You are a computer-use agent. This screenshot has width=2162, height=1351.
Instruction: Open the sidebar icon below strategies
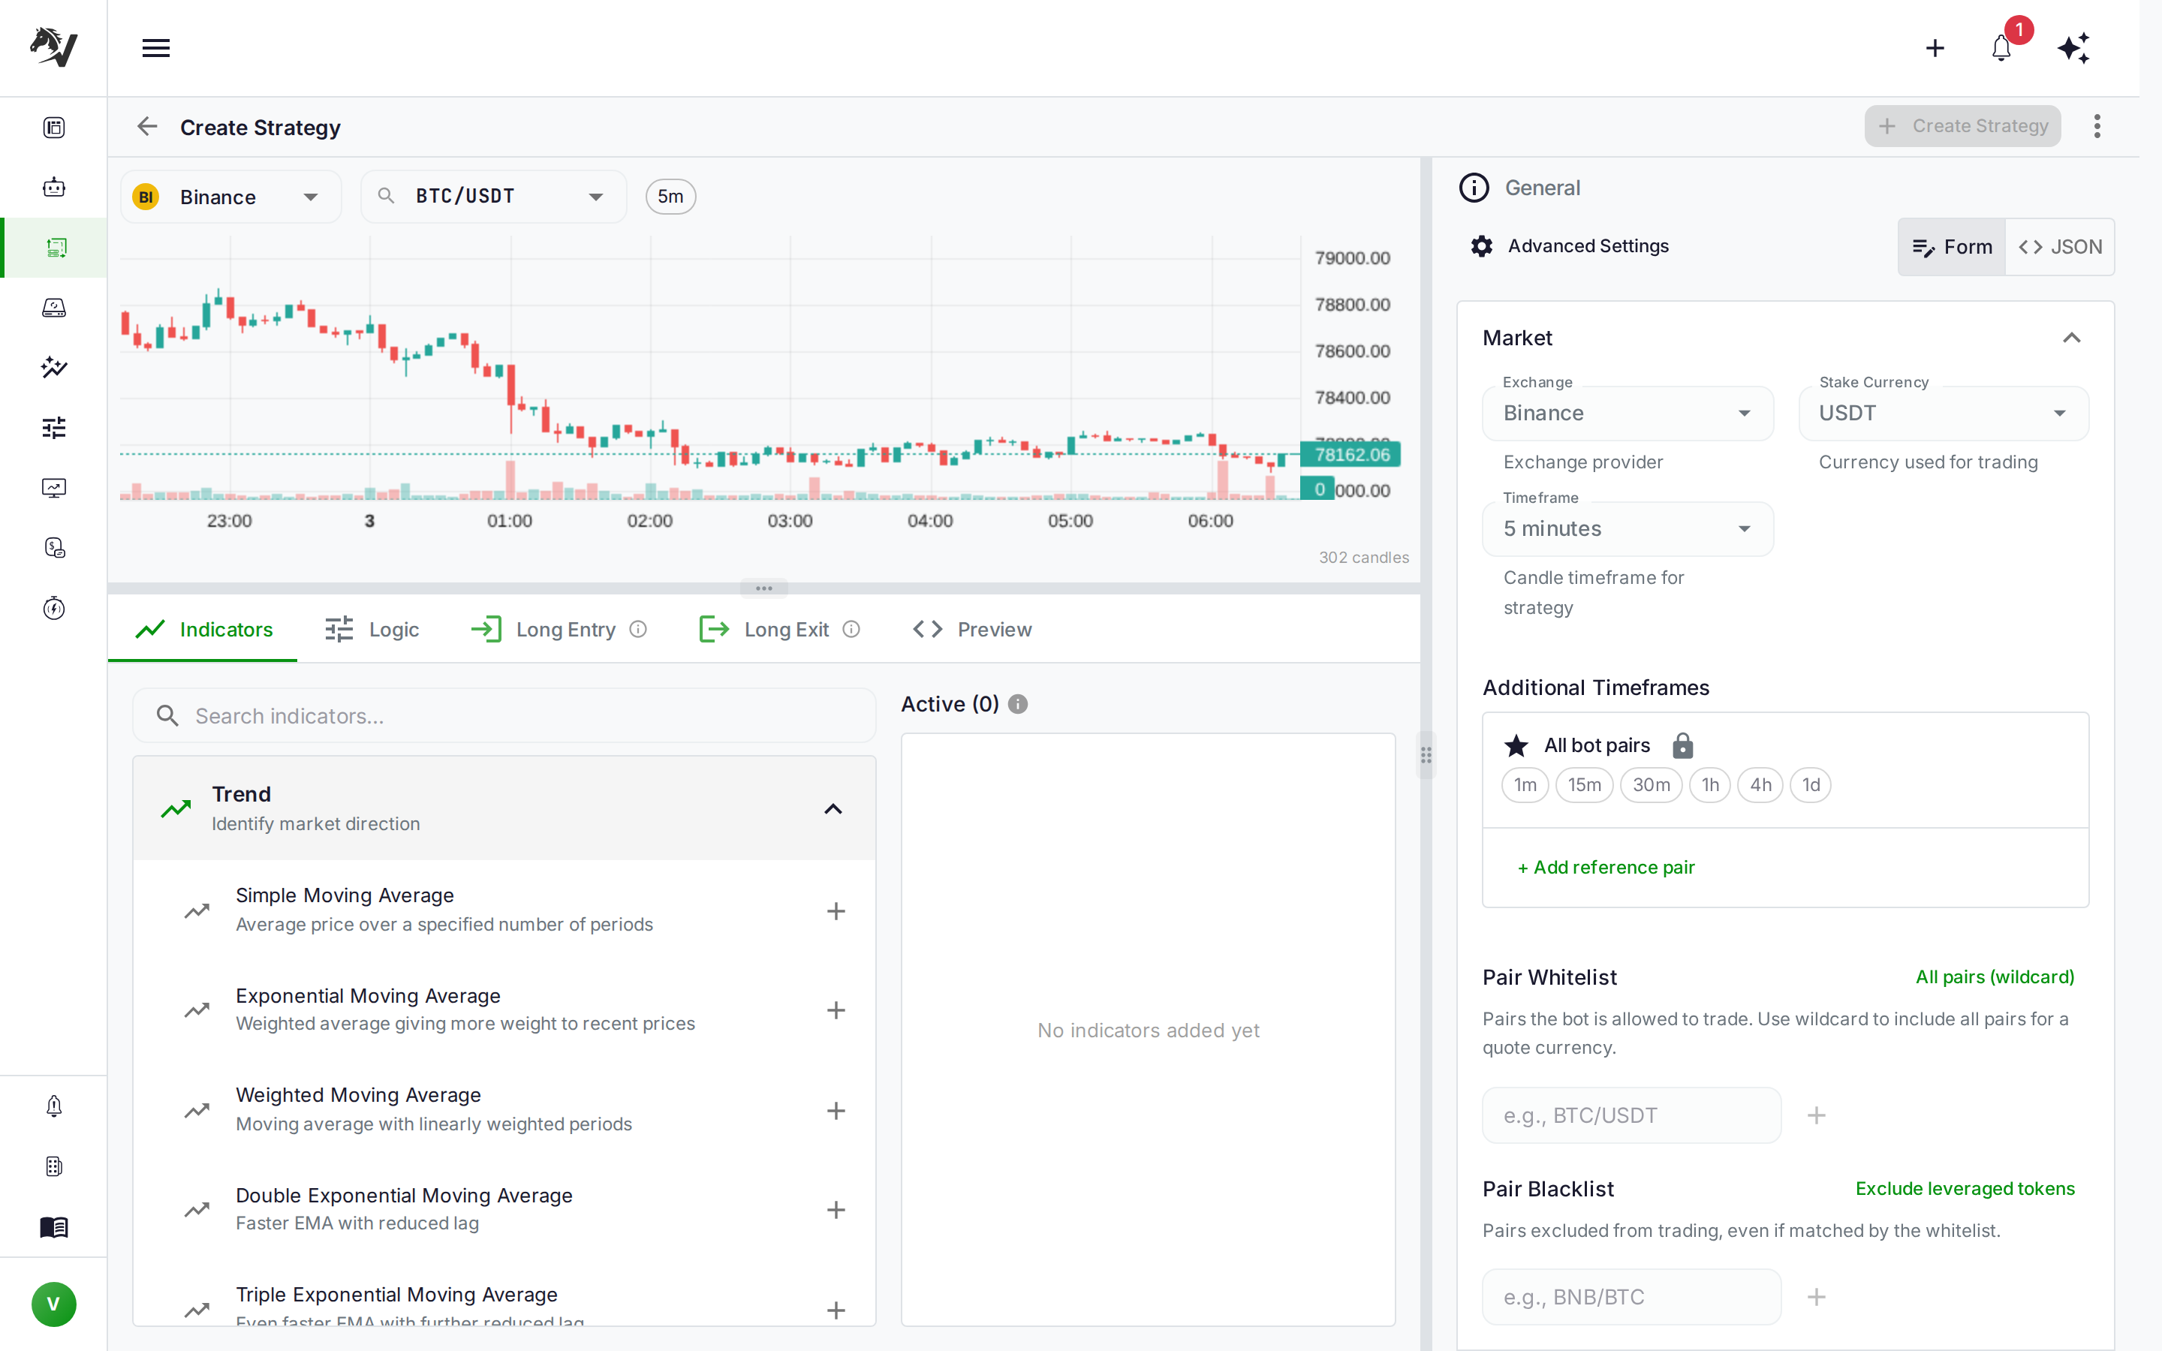(53, 308)
